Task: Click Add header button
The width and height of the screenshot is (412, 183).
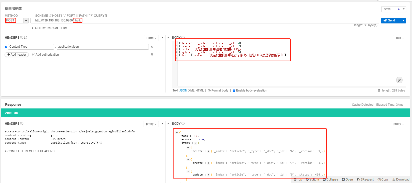Action: click(x=17, y=55)
